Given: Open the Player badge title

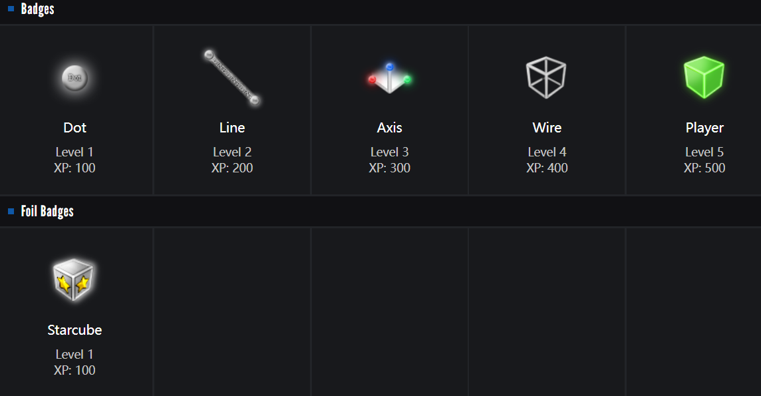Looking at the screenshot, I should coord(704,128).
